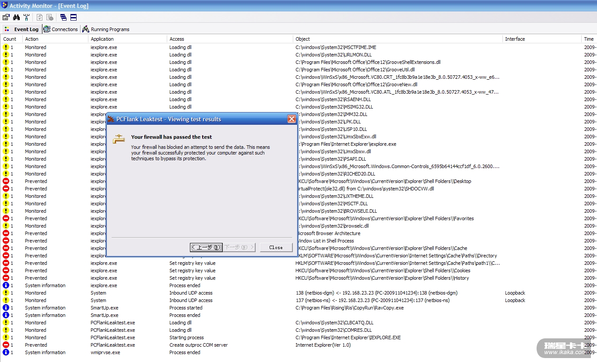The image size is (597, 362).
Task: Click Loopback on the netbios-ns row
Action: click(x=515, y=300)
